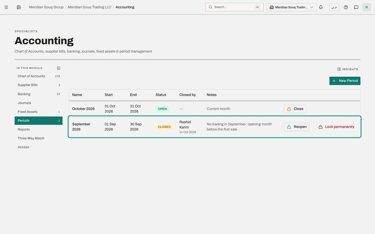The width and height of the screenshot is (375, 234).
Task: Open Three-Way Match section
Action: pyautogui.click(x=38, y=138)
